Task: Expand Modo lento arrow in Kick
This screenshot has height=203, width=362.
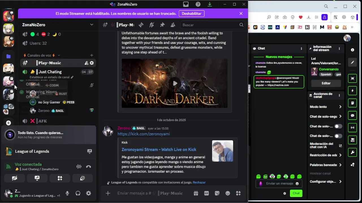Action: 340,107
